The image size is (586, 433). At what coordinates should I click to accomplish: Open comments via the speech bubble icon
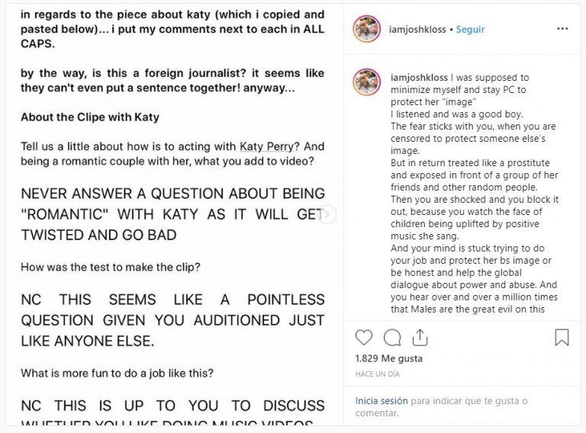[392, 337]
